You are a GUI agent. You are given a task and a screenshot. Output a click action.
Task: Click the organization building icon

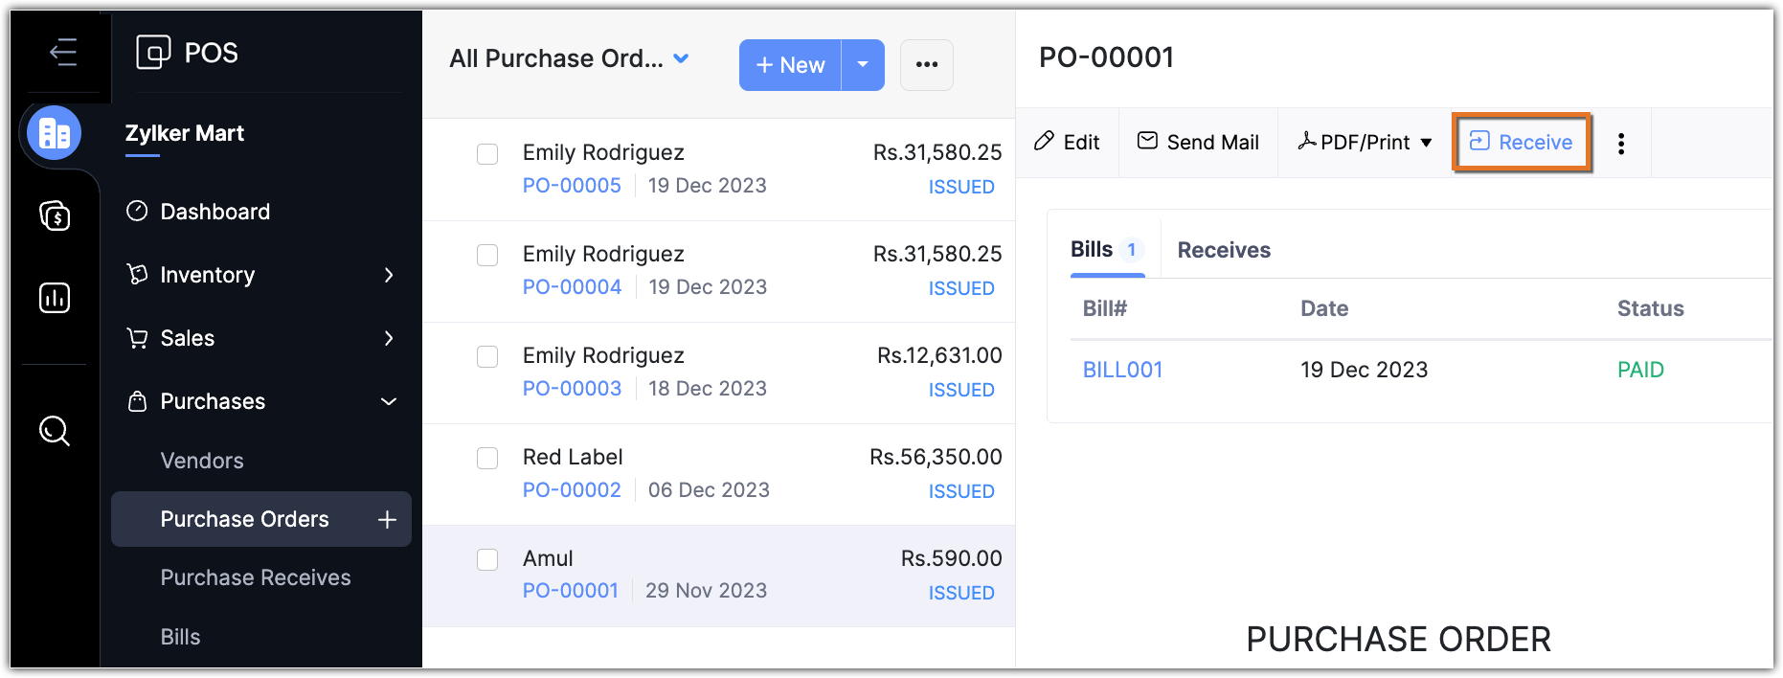[x=55, y=133]
